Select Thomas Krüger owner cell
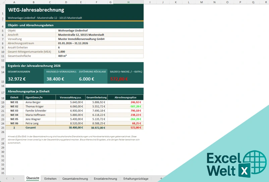This screenshot has height=182, width=269. point(40,107)
